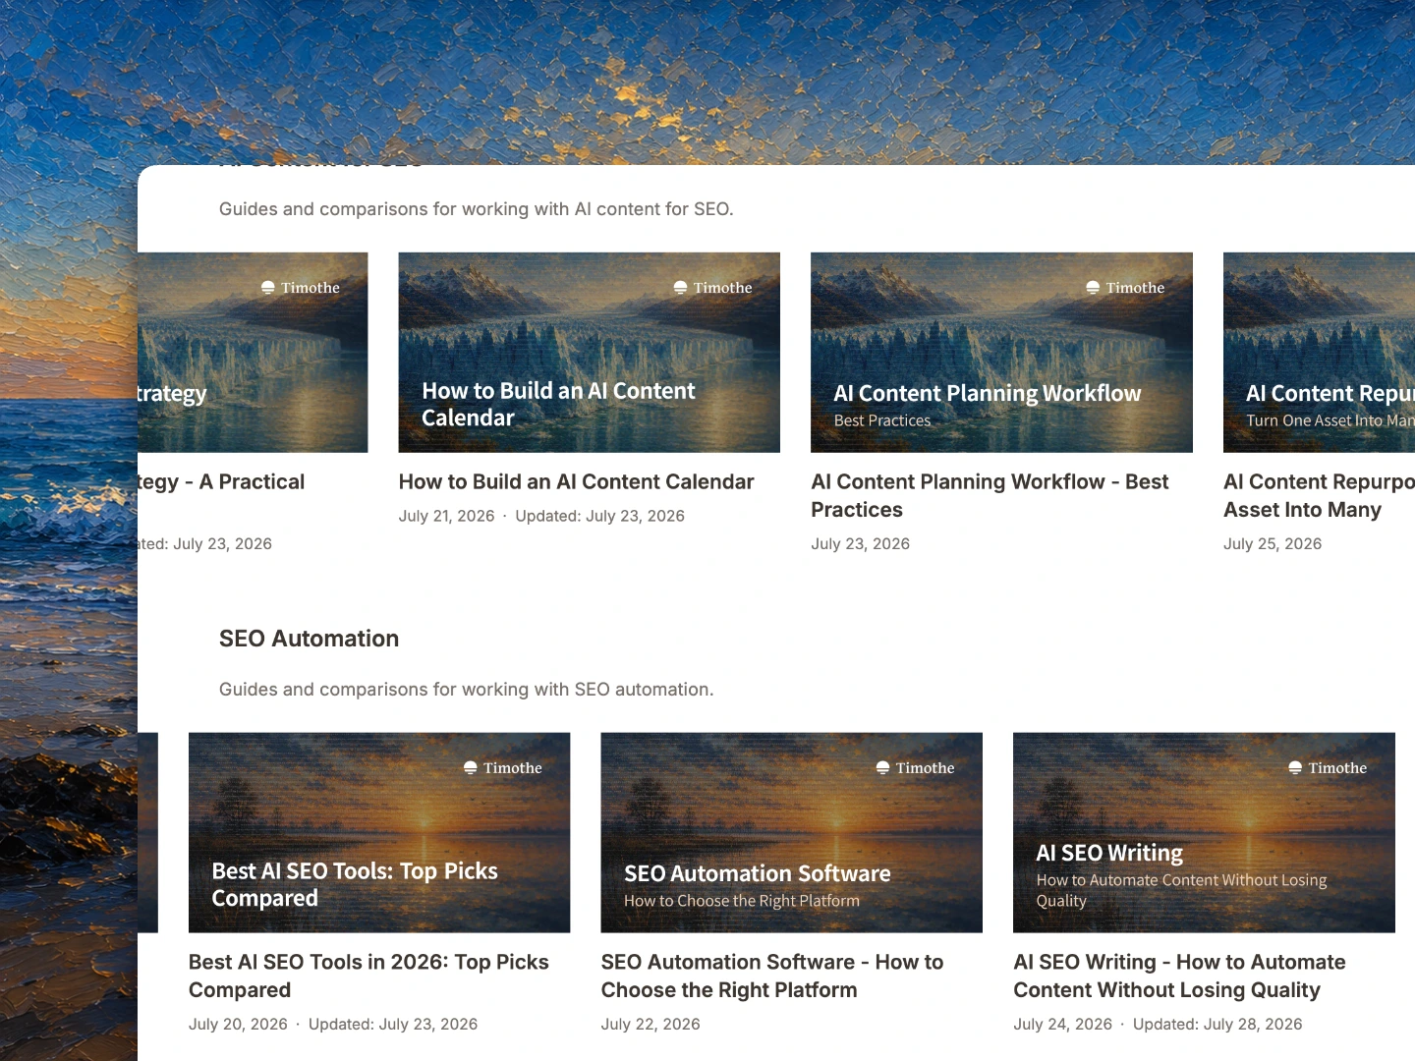Open the AI SEO Writing thumbnail image
Image resolution: width=1415 pixels, height=1061 pixels.
(x=1204, y=833)
